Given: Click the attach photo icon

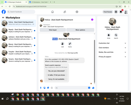Looking at the screenshot, I should (45, 88).
